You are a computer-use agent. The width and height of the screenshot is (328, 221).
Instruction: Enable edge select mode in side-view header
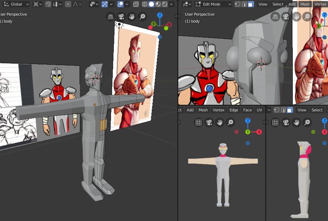click(283, 110)
